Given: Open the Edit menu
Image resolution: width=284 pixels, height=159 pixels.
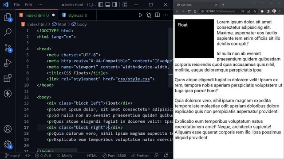Looking at the screenshot, I should tap(28, 5).
